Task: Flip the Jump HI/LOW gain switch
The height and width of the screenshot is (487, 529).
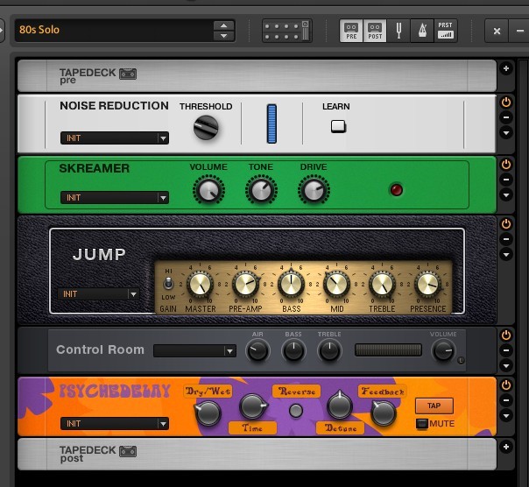Action: 168,284
